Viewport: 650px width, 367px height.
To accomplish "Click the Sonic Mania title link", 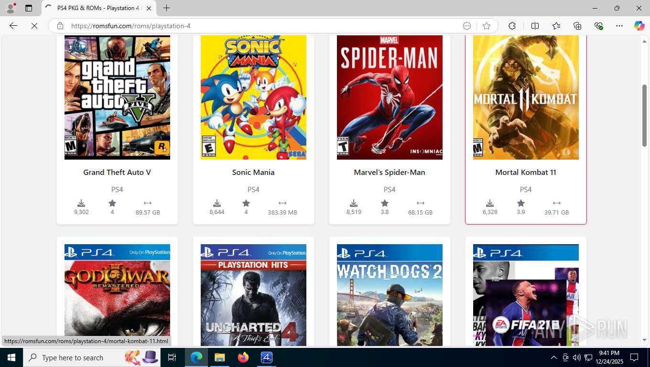I will point(253,172).
